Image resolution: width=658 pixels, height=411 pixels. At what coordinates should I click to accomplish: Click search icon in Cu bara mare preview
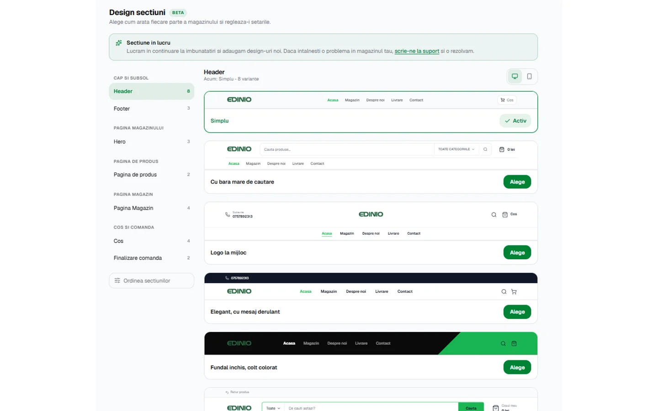pos(485,149)
